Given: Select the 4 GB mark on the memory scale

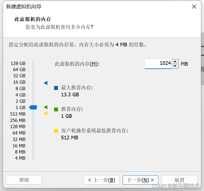Looking at the screenshot, I should 20,95.
